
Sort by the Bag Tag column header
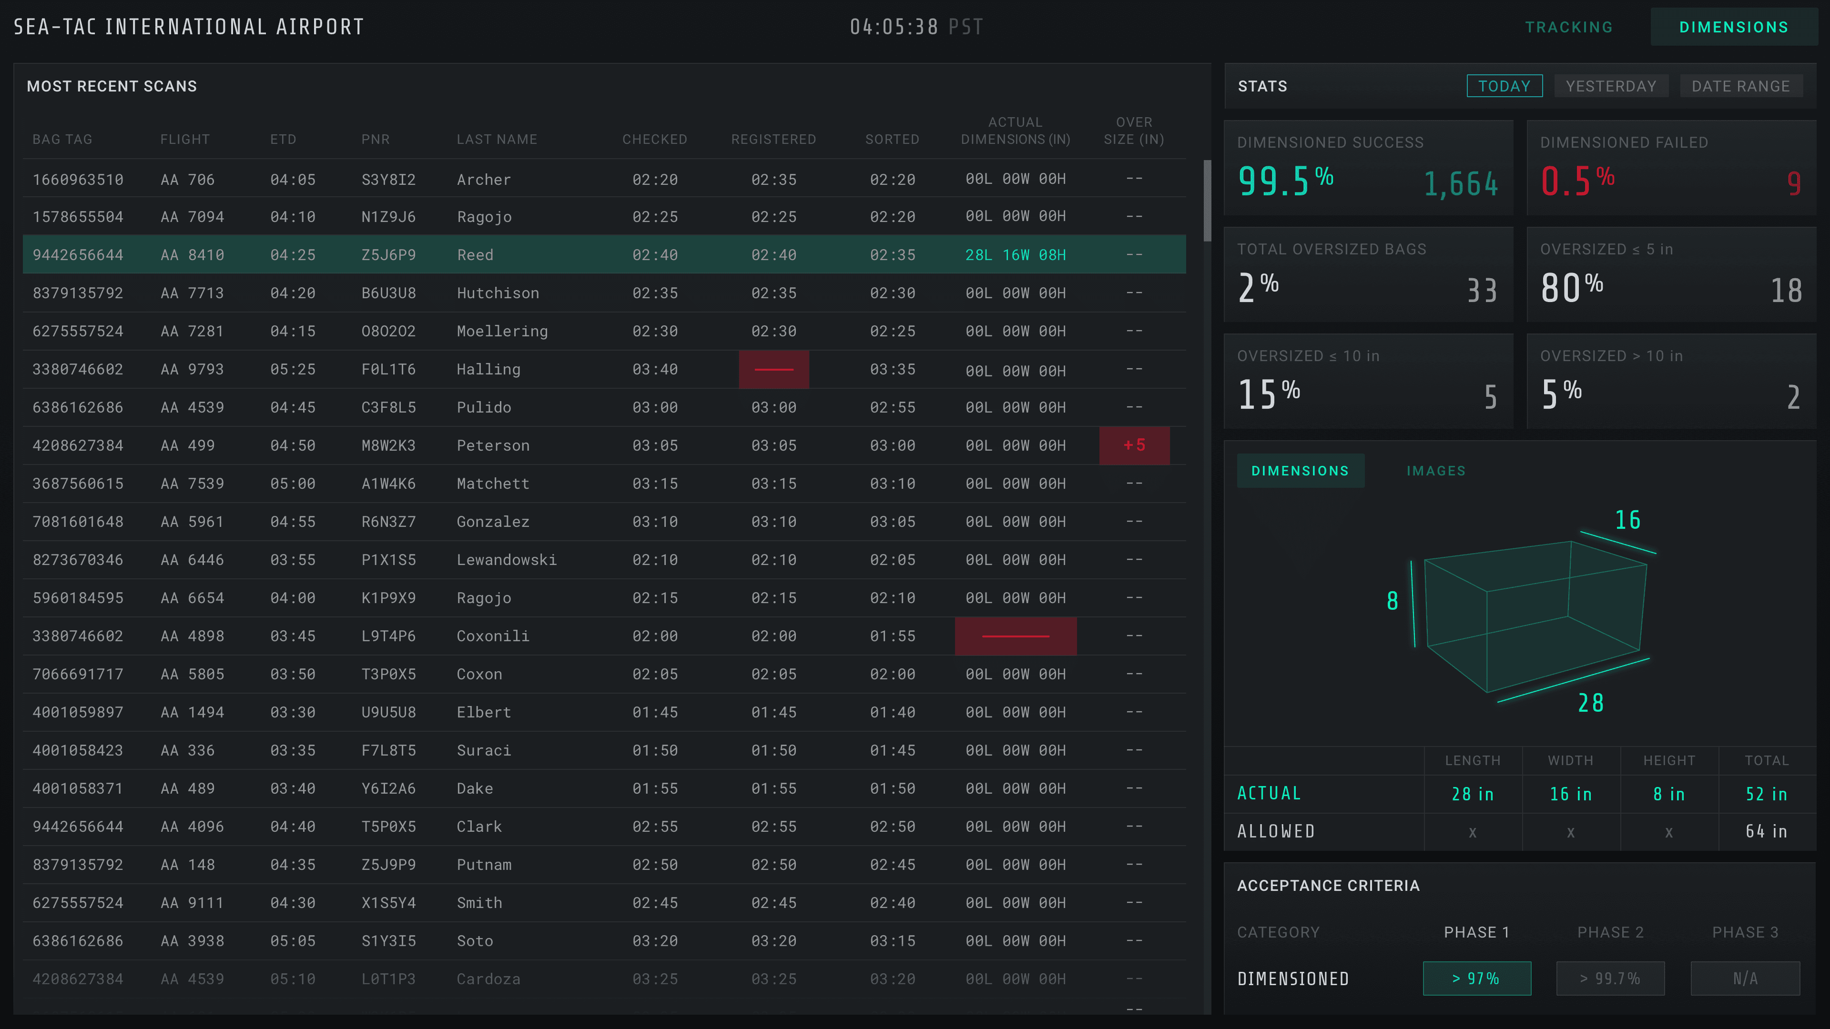point(62,139)
